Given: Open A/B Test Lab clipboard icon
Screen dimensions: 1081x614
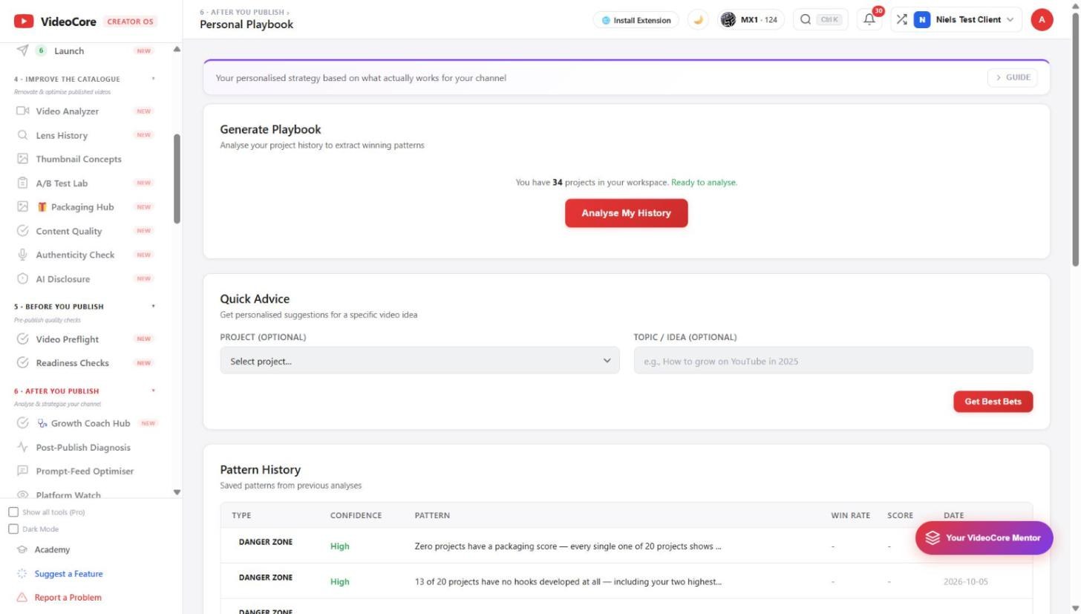Looking at the screenshot, I should coord(22,183).
